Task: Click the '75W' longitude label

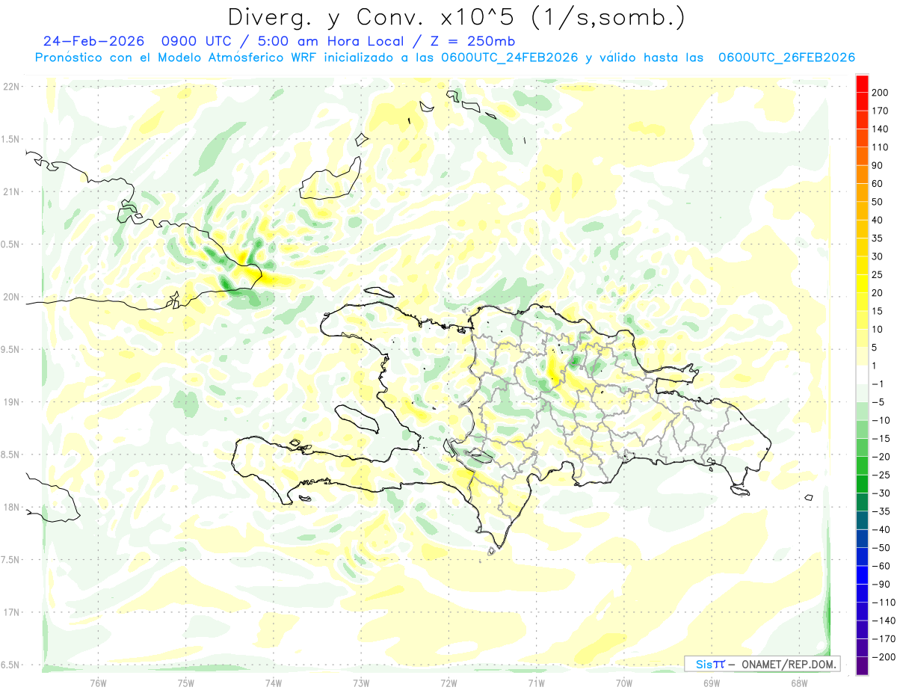Action: 186,683
